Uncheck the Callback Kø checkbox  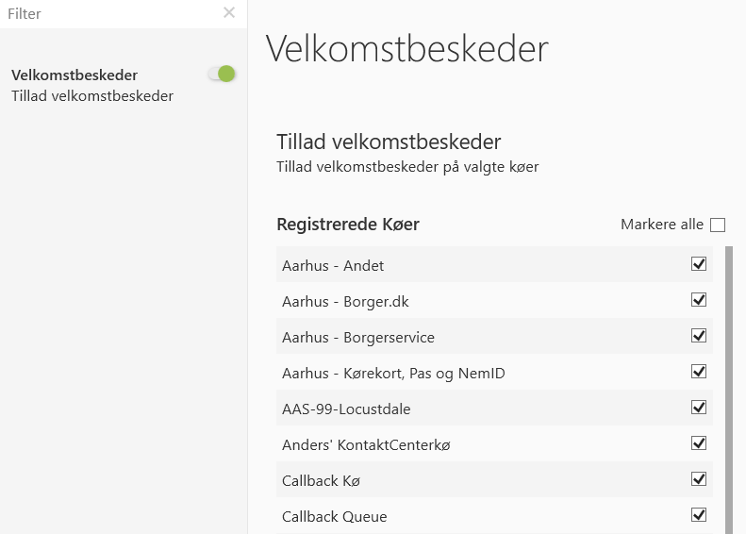click(x=699, y=479)
